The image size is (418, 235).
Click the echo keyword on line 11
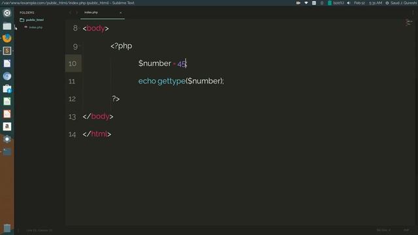pyautogui.click(x=147, y=81)
